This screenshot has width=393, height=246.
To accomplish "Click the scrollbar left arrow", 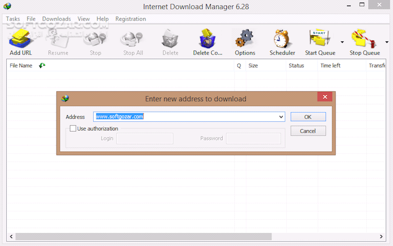I will pyautogui.click(x=12, y=237).
